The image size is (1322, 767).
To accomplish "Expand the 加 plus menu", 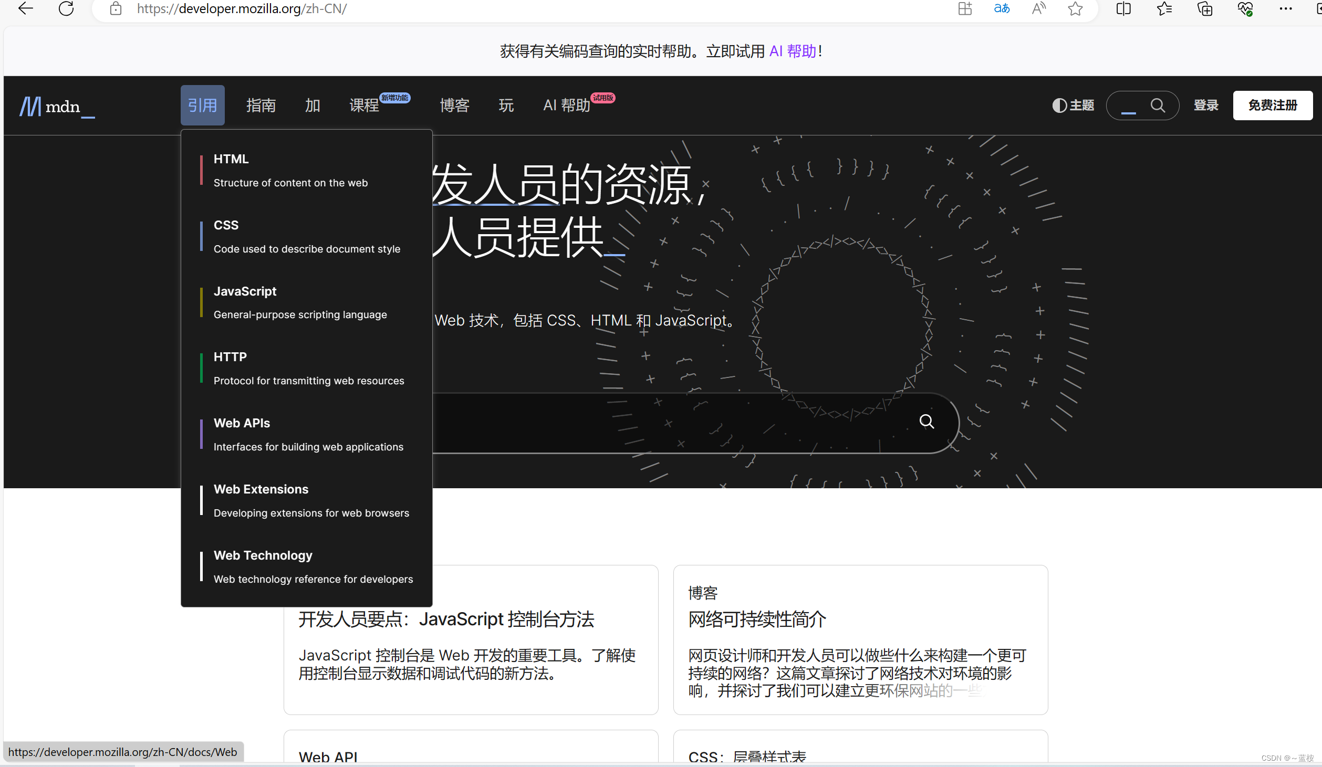I will [x=313, y=106].
